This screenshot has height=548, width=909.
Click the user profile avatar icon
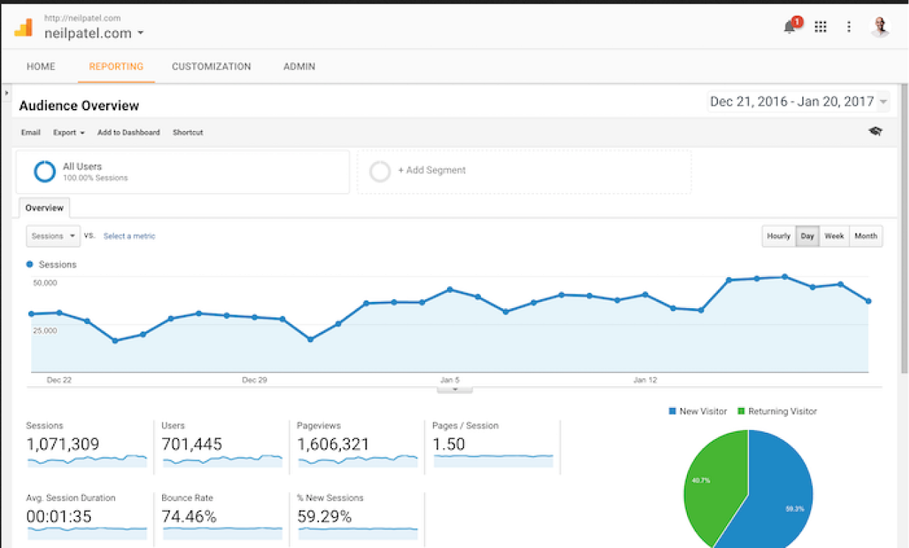tap(879, 26)
